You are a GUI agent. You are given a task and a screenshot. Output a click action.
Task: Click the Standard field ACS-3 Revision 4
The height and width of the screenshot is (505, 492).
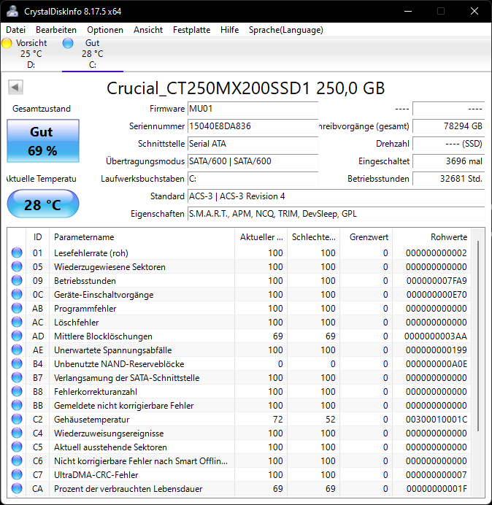[336, 196]
